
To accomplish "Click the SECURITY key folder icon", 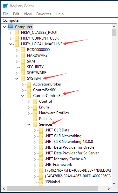I will (x=23, y=67).
